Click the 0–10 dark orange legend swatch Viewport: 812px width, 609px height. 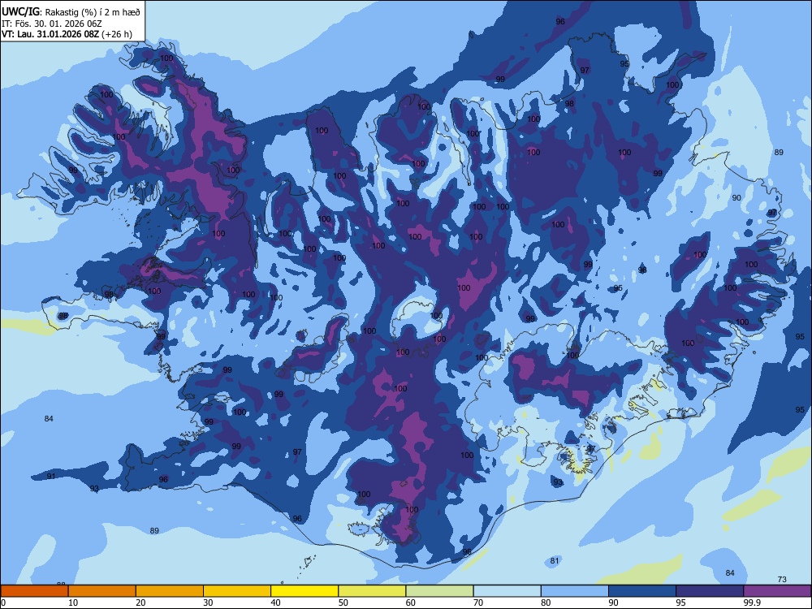(x=34, y=591)
